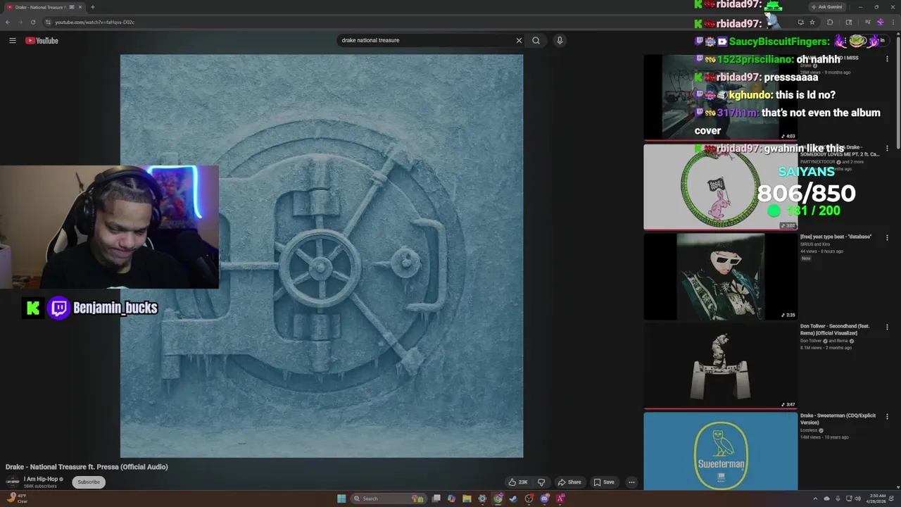901x507 pixels.
Task: Save the video to a playlist
Action: click(x=604, y=482)
